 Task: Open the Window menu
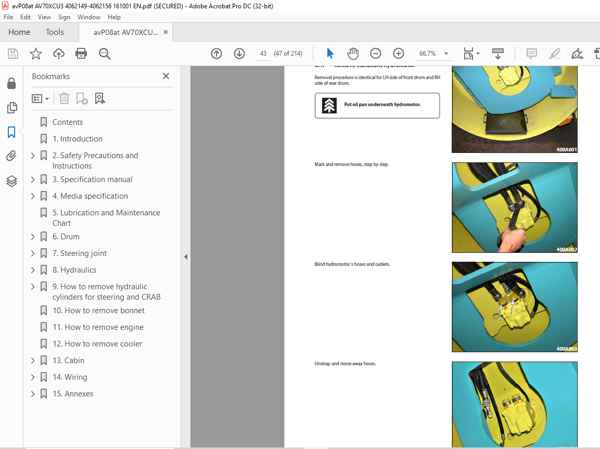tap(89, 17)
